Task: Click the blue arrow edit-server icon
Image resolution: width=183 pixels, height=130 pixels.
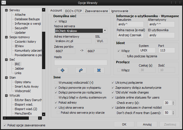Action: [81, 70]
